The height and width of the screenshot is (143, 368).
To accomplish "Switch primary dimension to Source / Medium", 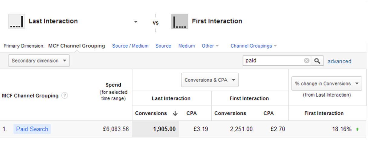I will pyautogui.click(x=130, y=46).
